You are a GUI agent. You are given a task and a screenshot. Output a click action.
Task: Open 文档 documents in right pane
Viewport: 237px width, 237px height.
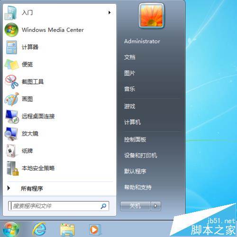[x=129, y=57]
